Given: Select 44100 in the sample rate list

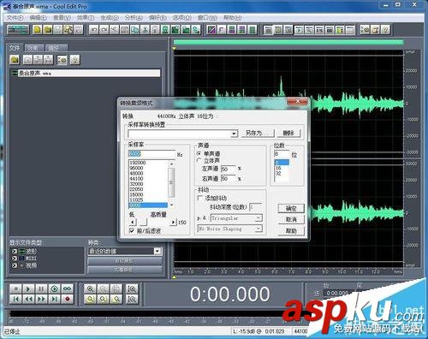Looking at the screenshot, I should pyautogui.click(x=148, y=179).
